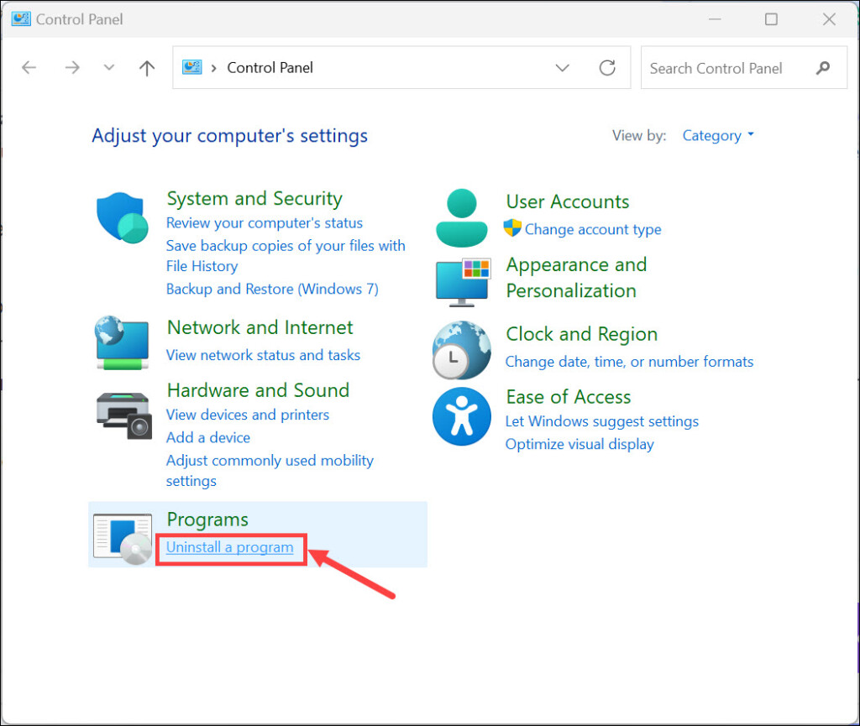Click the Control Panel title bar icon
Image resolution: width=860 pixels, height=726 pixels.
pos(21,18)
